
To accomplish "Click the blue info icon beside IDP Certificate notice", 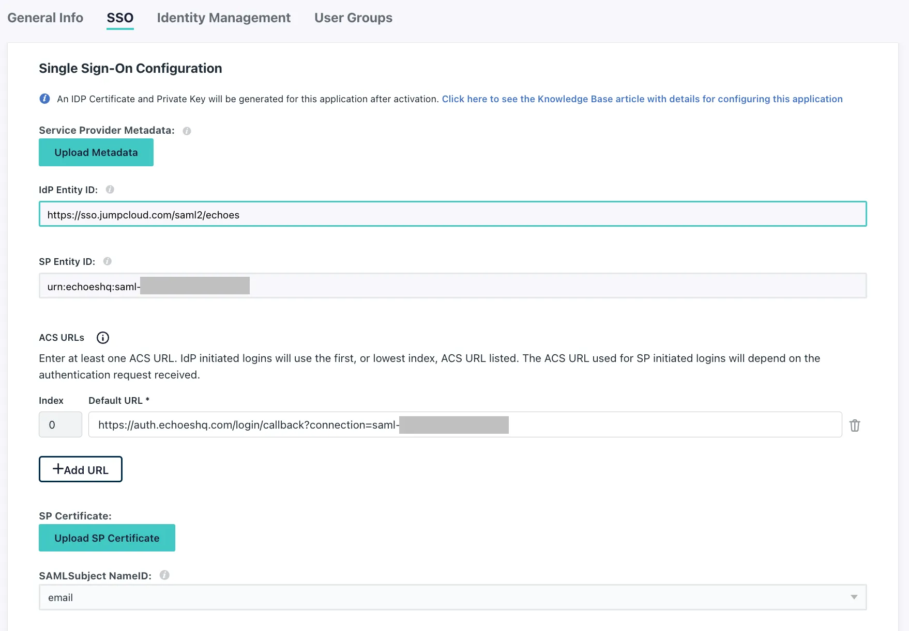I will pyautogui.click(x=45, y=99).
